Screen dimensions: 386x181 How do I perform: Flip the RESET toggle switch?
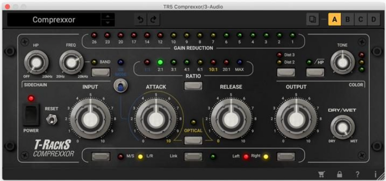point(52,119)
